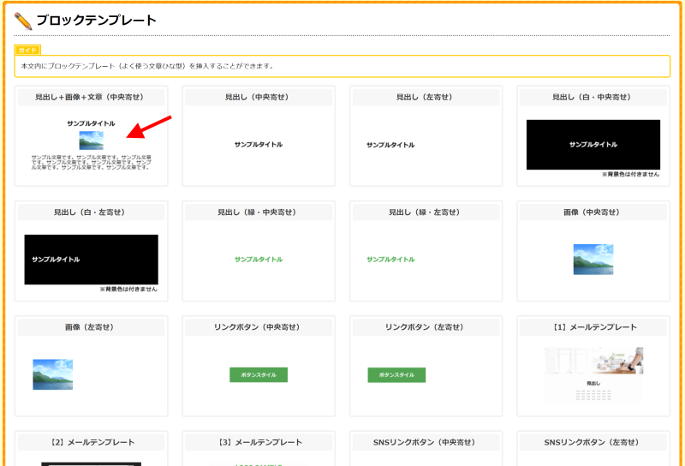This screenshot has height=466, width=685.
Task: Click the ボタンスタイル button in リンクボタン（中央寄せ）
Action: [x=259, y=374]
